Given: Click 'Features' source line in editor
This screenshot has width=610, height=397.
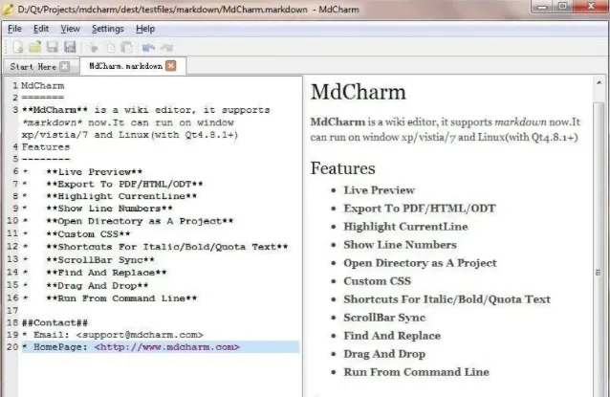Looking at the screenshot, I should click(x=46, y=146).
